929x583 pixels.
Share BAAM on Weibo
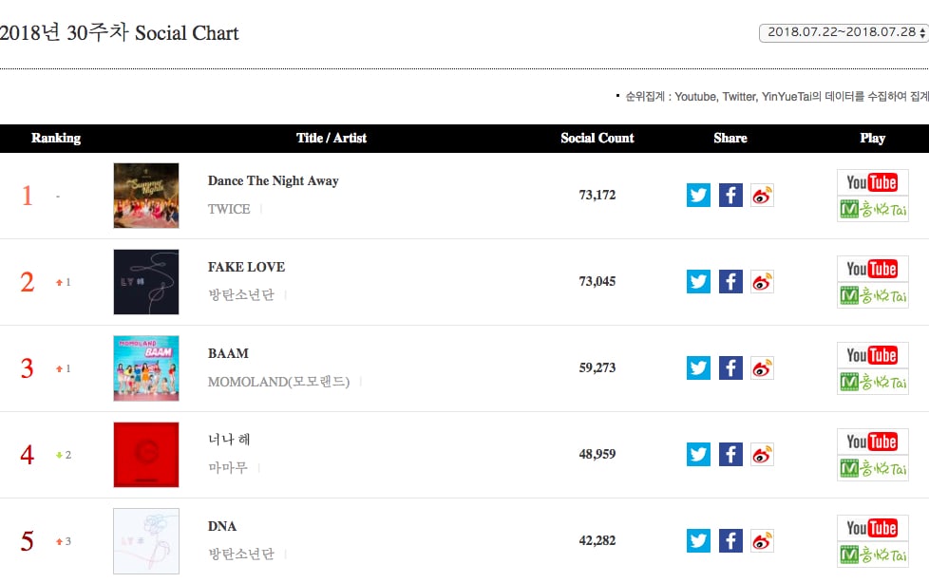[x=762, y=368]
